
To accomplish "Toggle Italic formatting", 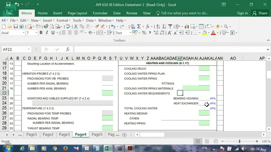I will click(47, 33).
